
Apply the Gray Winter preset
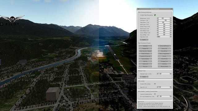[164, 51]
